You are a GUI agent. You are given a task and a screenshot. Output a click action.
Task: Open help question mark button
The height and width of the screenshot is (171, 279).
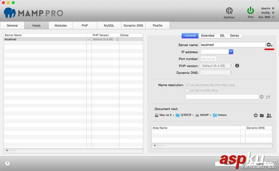click(x=7, y=163)
